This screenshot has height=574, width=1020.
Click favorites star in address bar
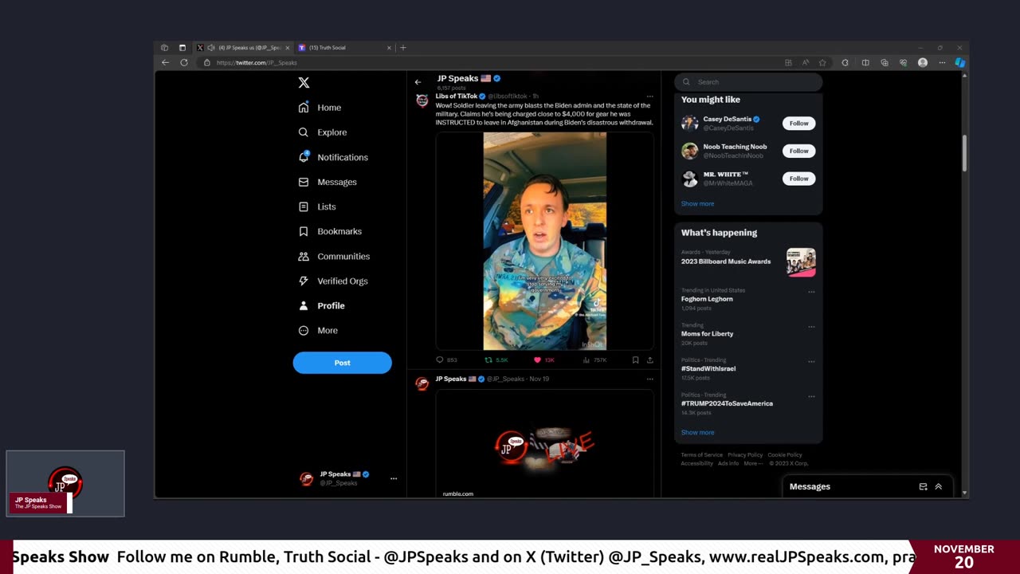point(822,63)
